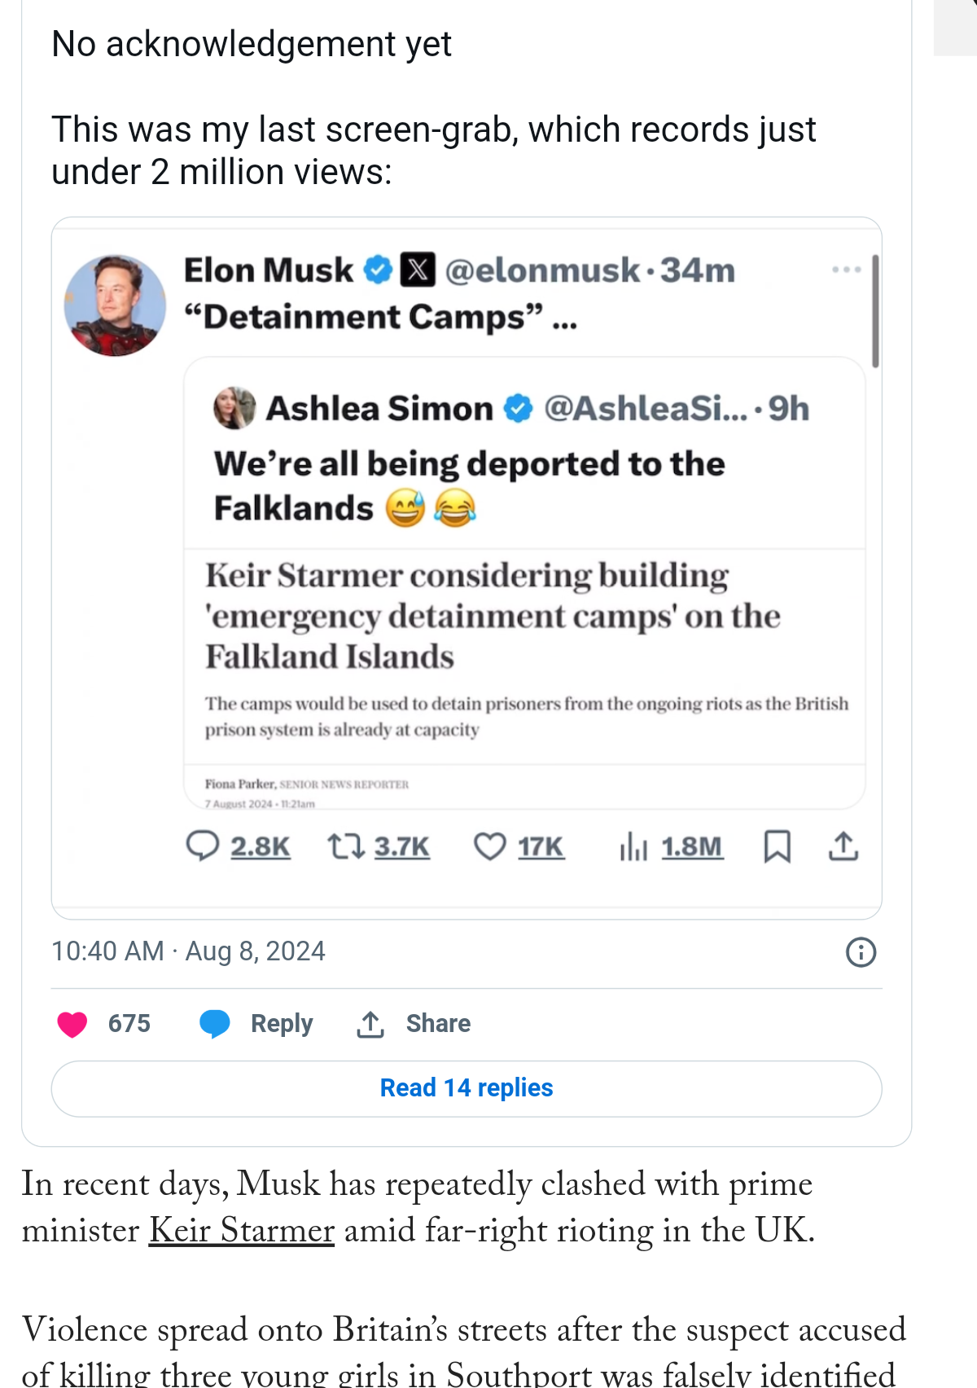Screen dimensions: 977x1388
Task: Click the Reply button with blue bubble
Action: click(256, 1024)
